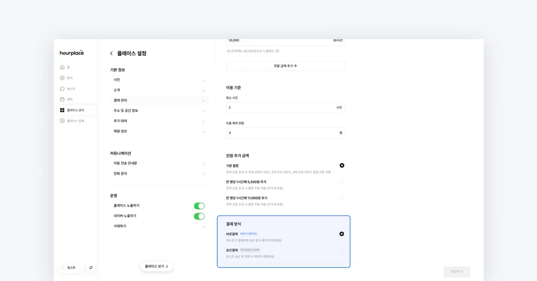Select 기본 할증 radio option
This screenshot has height=281, width=537.
tap(342, 165)
